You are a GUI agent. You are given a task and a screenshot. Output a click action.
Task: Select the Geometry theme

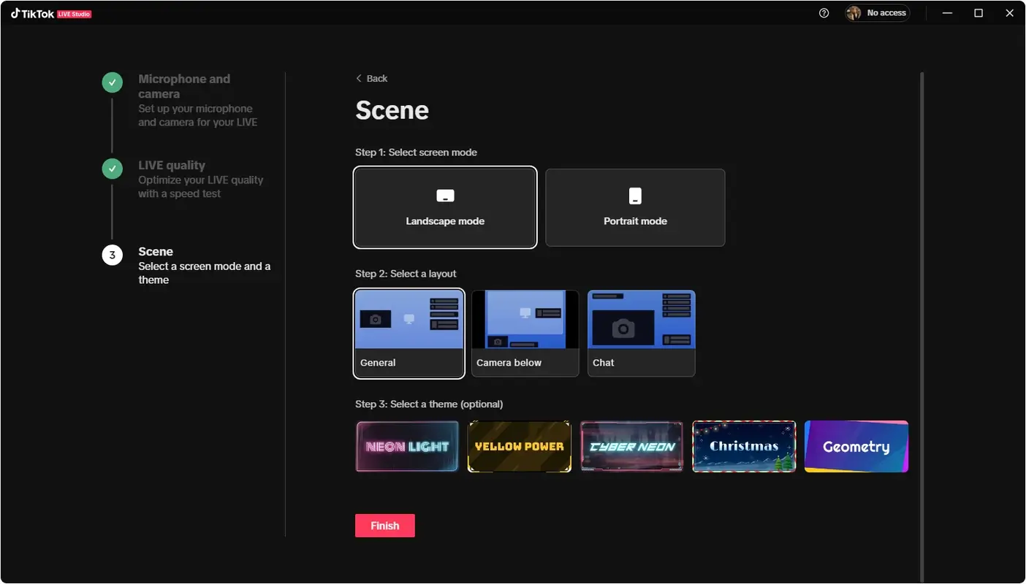(x=856, y=445)
